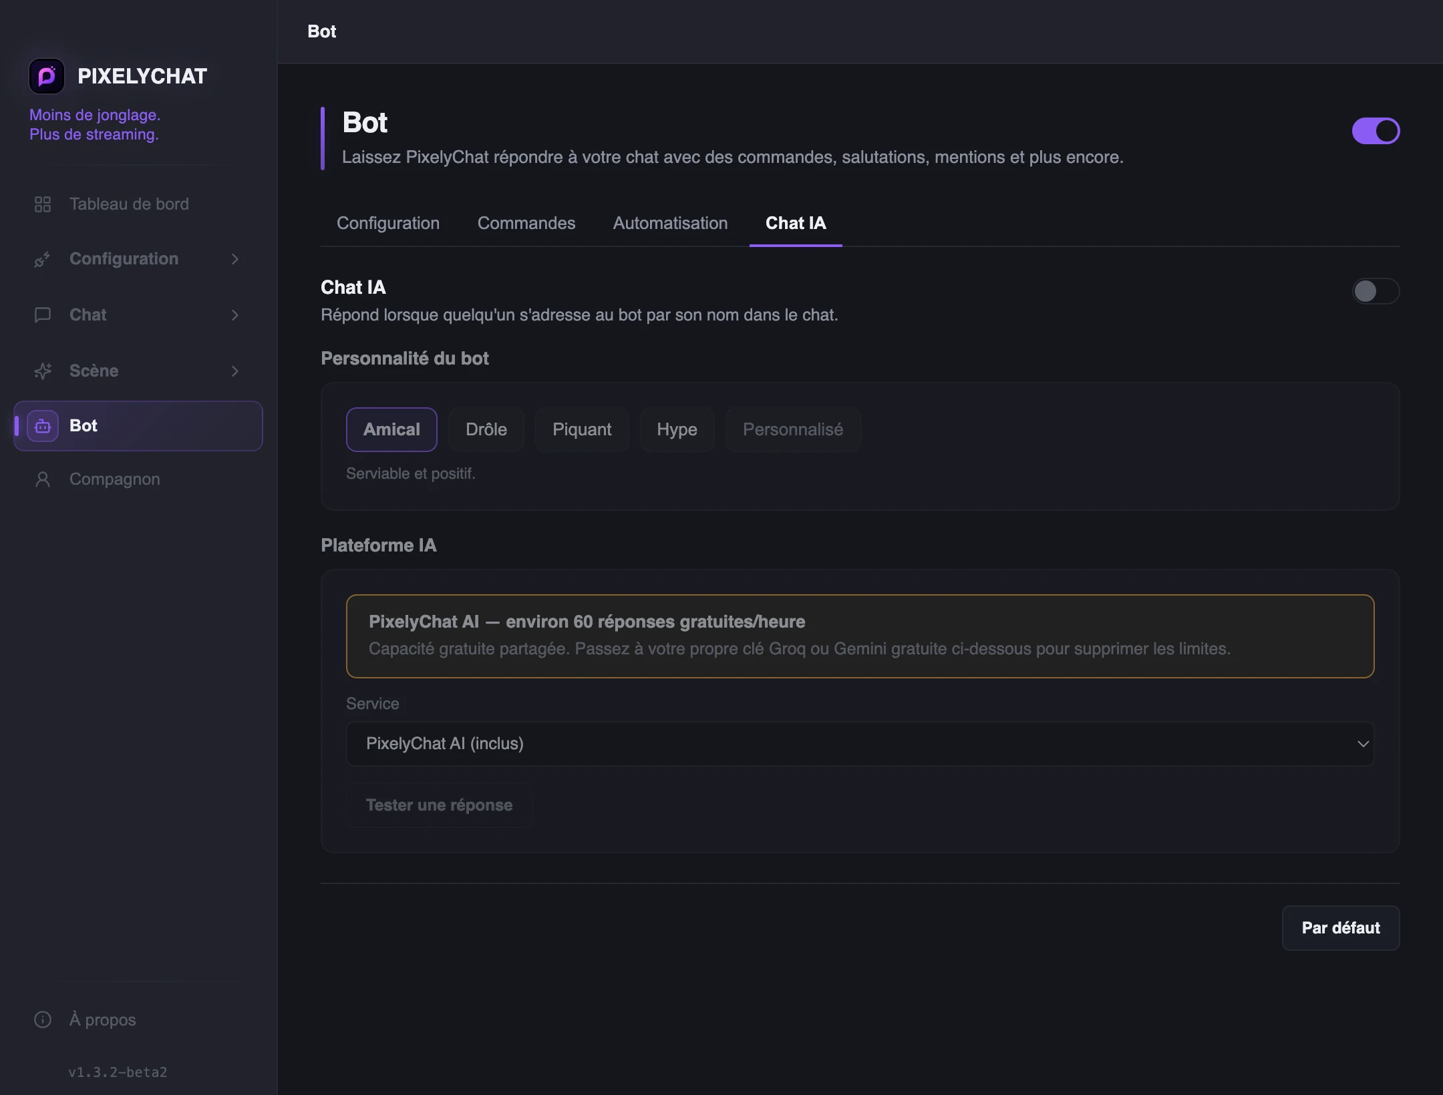This screenshot has height=1095, width=1443.
Task: Select the Bot sidebar item
Action: [x=138, y=426]
